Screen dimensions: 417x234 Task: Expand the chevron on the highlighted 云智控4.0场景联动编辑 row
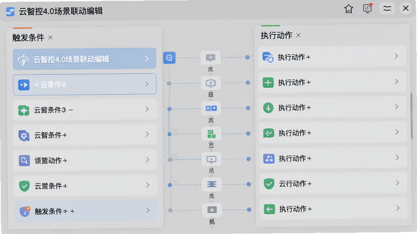(146, 58)
